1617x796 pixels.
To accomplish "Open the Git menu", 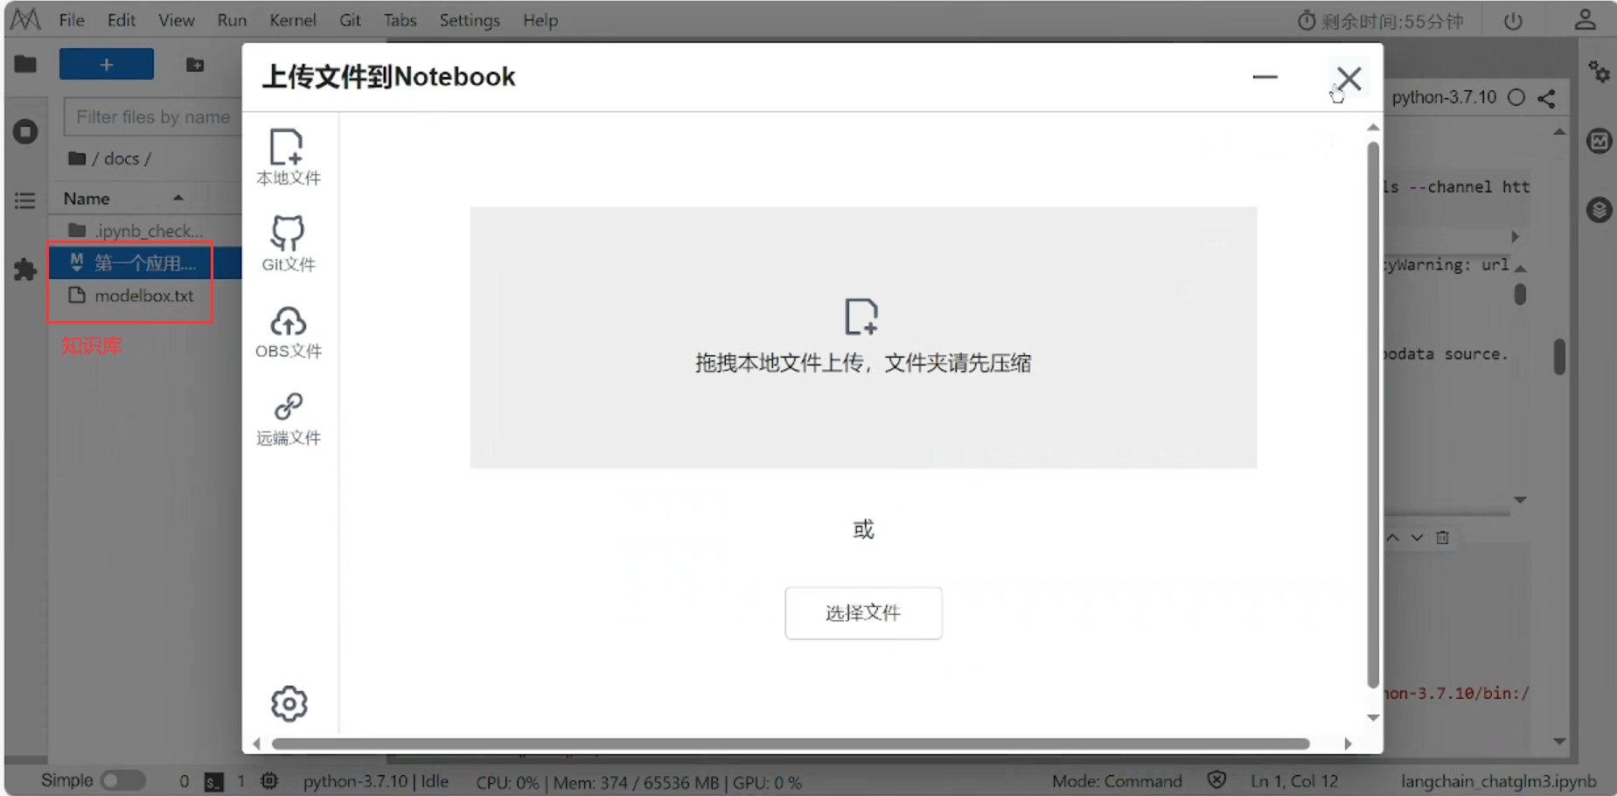I will coord(350,19).
